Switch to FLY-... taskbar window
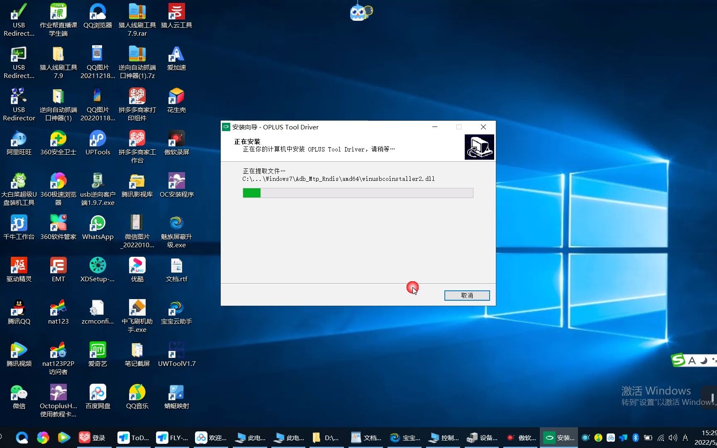Image resolution: width=717 pixels, height=448 pixels. coord(172,438)
